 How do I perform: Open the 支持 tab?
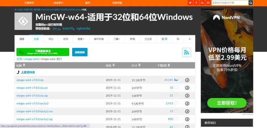pos(65,39)
